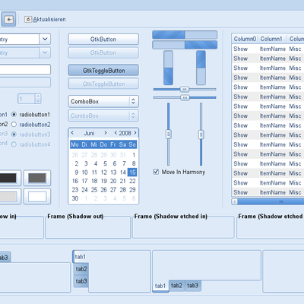The width and height of the screenshot is (304, 304).
Task: Switch to tab1 in the vertical notebook
Action: click(81, 257)
